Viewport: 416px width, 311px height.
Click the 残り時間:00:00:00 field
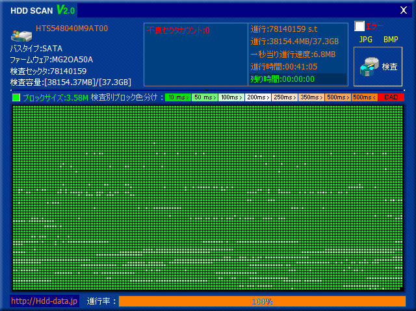298,79
